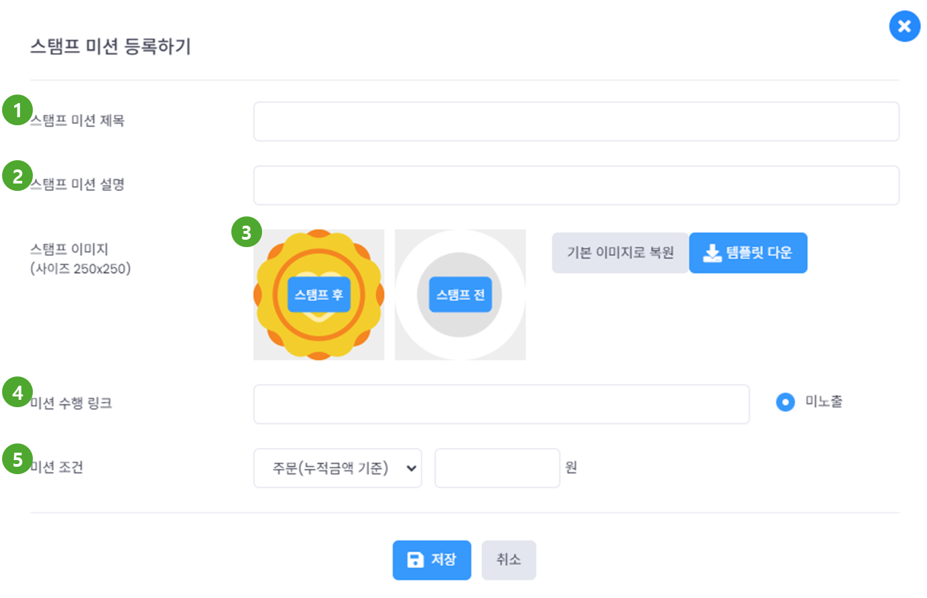The height and width of the screenshot is (598, 927).
Task: Close the dialog with the blue X icon
Action: (x=904, y=26)
